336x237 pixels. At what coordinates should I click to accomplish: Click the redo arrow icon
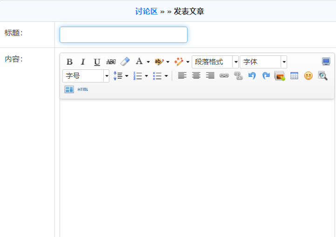[x=266, y=75]
